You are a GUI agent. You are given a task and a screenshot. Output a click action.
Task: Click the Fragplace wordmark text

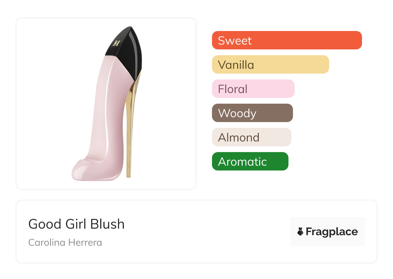coord(332,232)
